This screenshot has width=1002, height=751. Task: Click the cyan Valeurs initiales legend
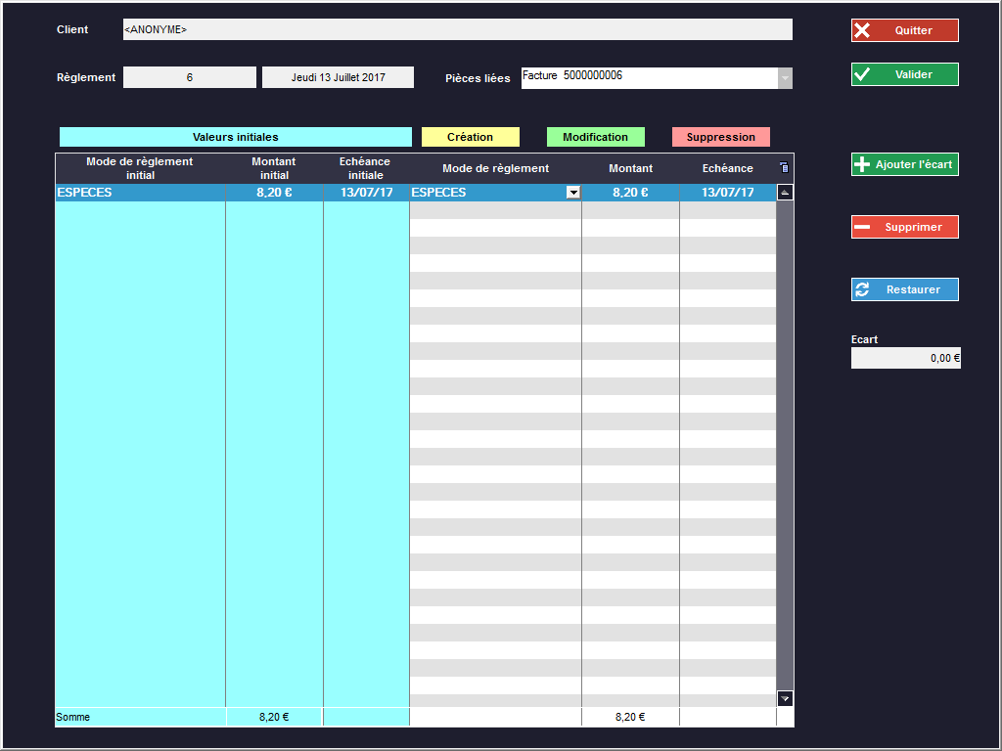click(235, 137)
